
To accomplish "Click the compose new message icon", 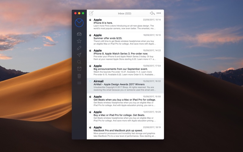I will tap(91, 13).
